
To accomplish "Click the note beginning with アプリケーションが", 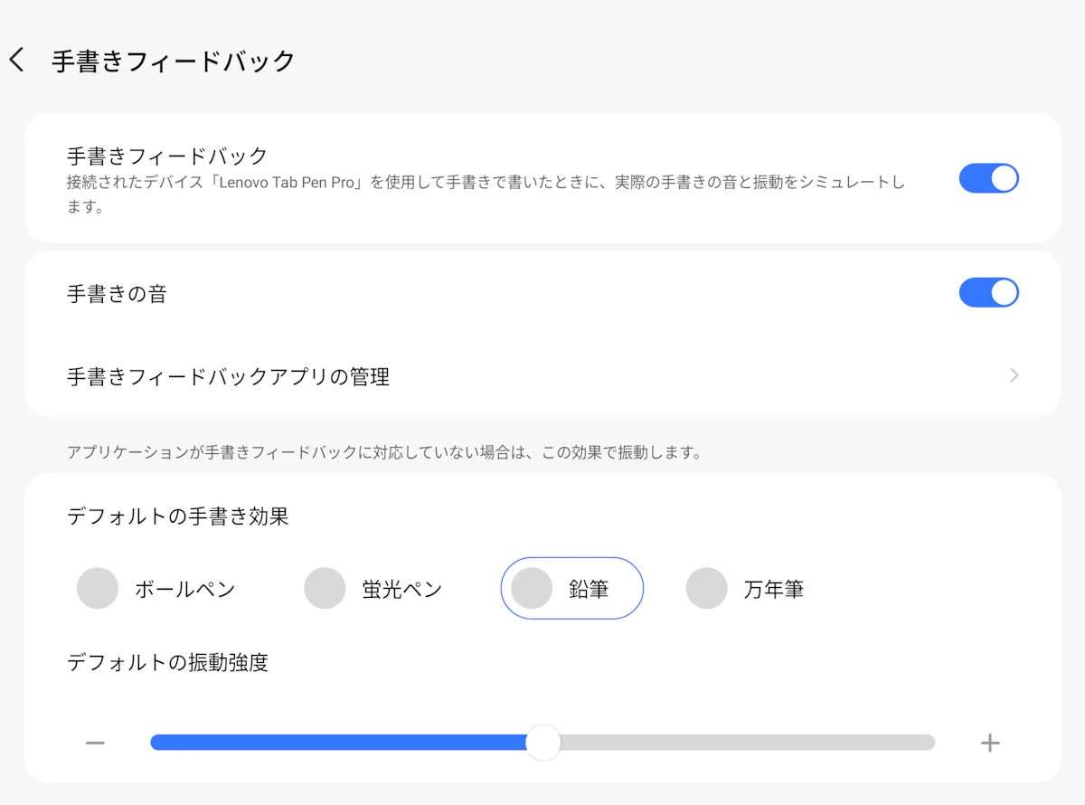I will pyautogui.click(x=384, y=452).
